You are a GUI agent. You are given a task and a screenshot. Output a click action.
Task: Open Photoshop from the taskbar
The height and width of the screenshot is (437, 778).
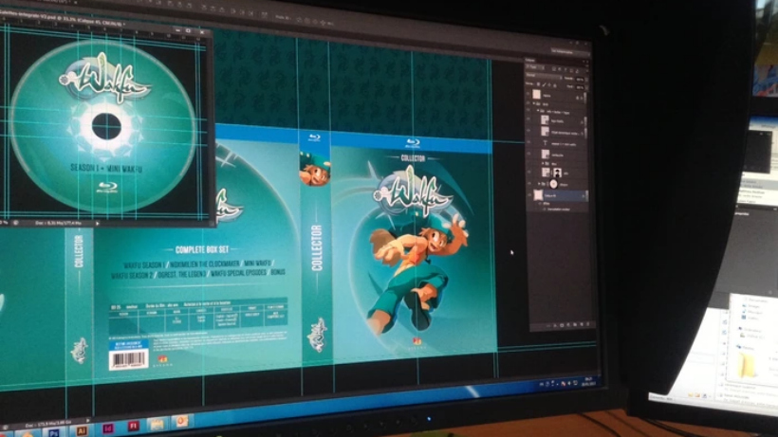tap(53, 432)
